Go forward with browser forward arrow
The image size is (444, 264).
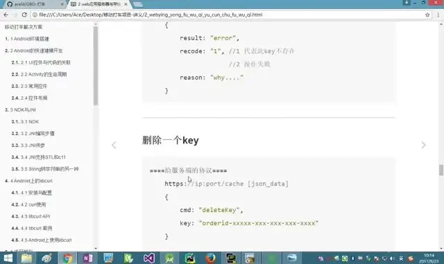click(x=15, y=15)
